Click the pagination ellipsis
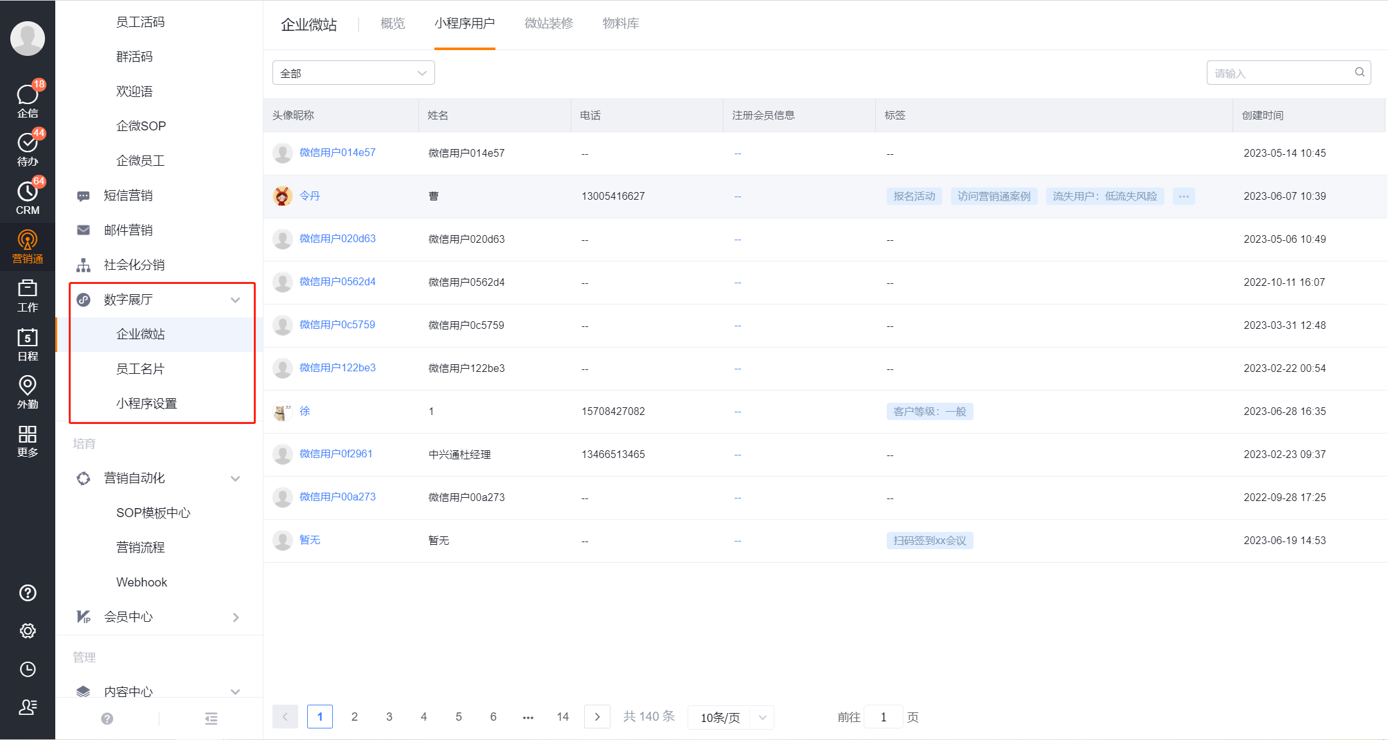Viewport: 1388px width, 740px height. tap(528, 717)
